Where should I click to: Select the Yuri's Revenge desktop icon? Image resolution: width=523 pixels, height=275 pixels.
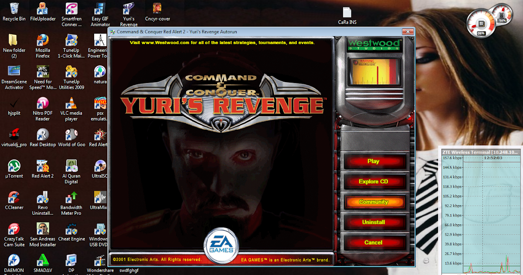(129, 14)
